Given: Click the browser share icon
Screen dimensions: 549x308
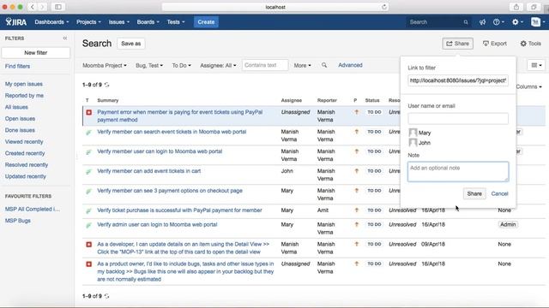Looking at the screenshot, I should [516, 7].
